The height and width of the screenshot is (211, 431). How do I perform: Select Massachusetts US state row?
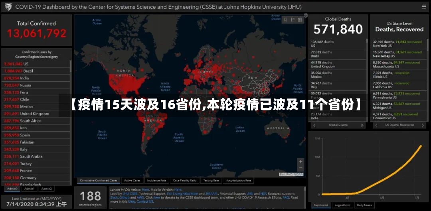[x=399, y=65]
